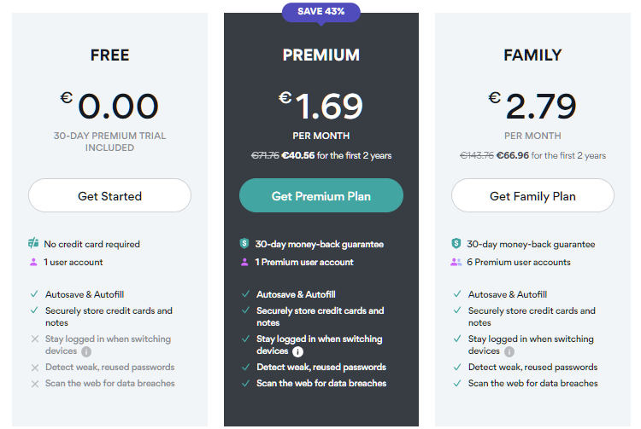Click the Premium user account person icon

(244, 262)
